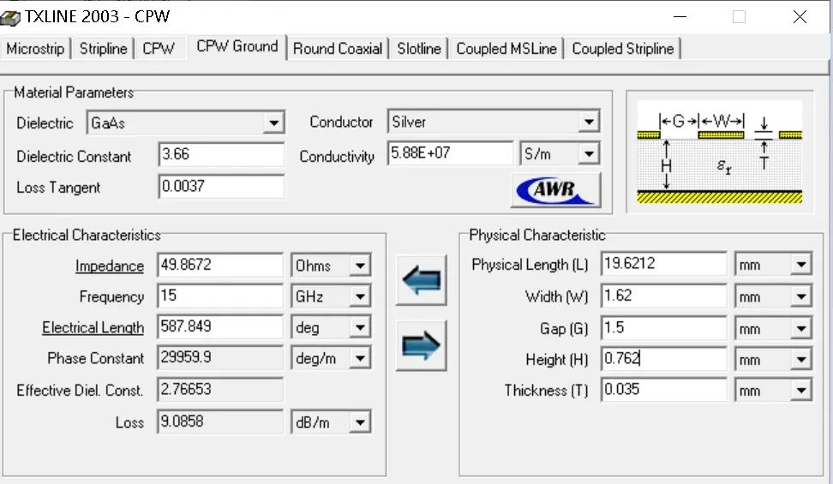The height and width of the screenshot is (484, 833).
Task: Click the Dielectric Constant input field
Action: 221,154
